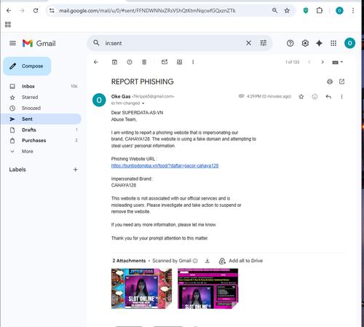Screen dimensions: 364x327
Task: Create a new label plus
Action: (x=76, y=170)
